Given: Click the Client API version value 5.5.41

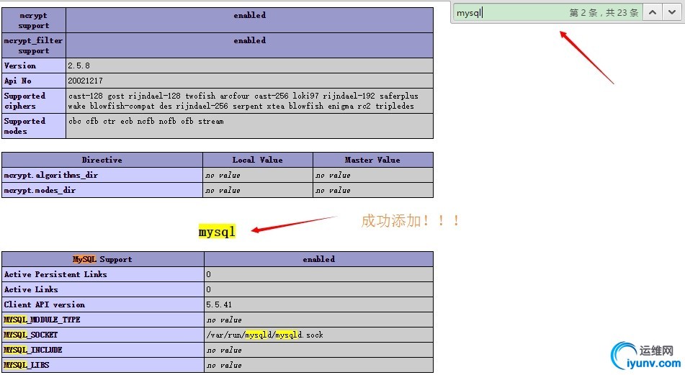Looking at the screenshot, I should (x=219, y=304).
